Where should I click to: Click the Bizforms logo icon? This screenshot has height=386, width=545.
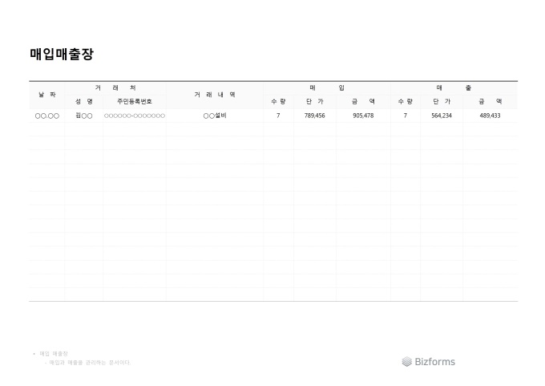406,362
